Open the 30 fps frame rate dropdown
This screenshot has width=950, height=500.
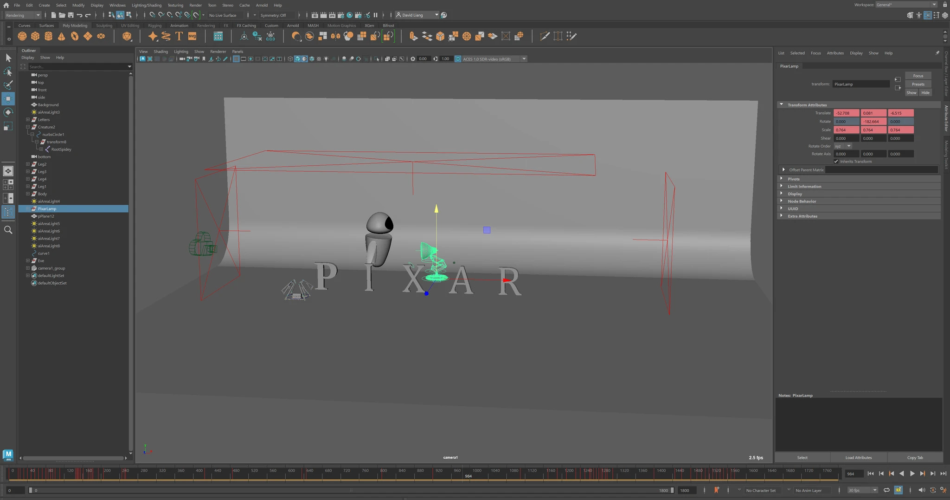point(862,490)
